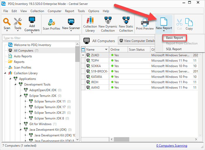Sort by the Scan Status column header
The height and width of the screenshot is (150, 205).
point(139,50)
